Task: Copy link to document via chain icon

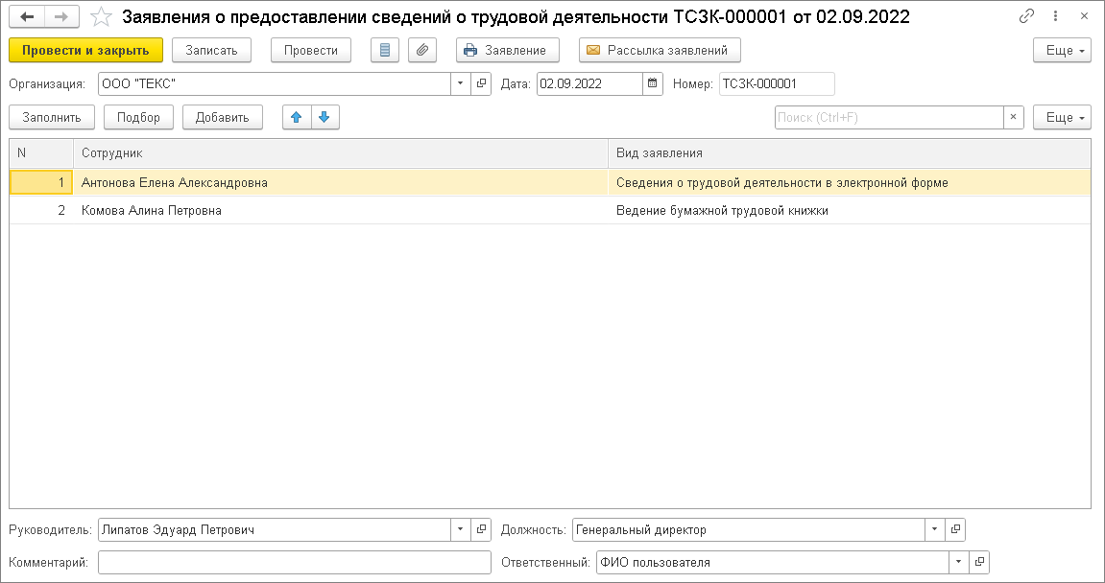Action: (x=1026, y=17)
